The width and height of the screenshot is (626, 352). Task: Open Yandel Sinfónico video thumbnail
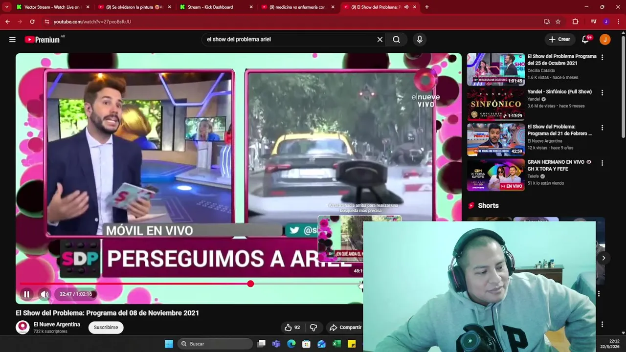[495, 104]
